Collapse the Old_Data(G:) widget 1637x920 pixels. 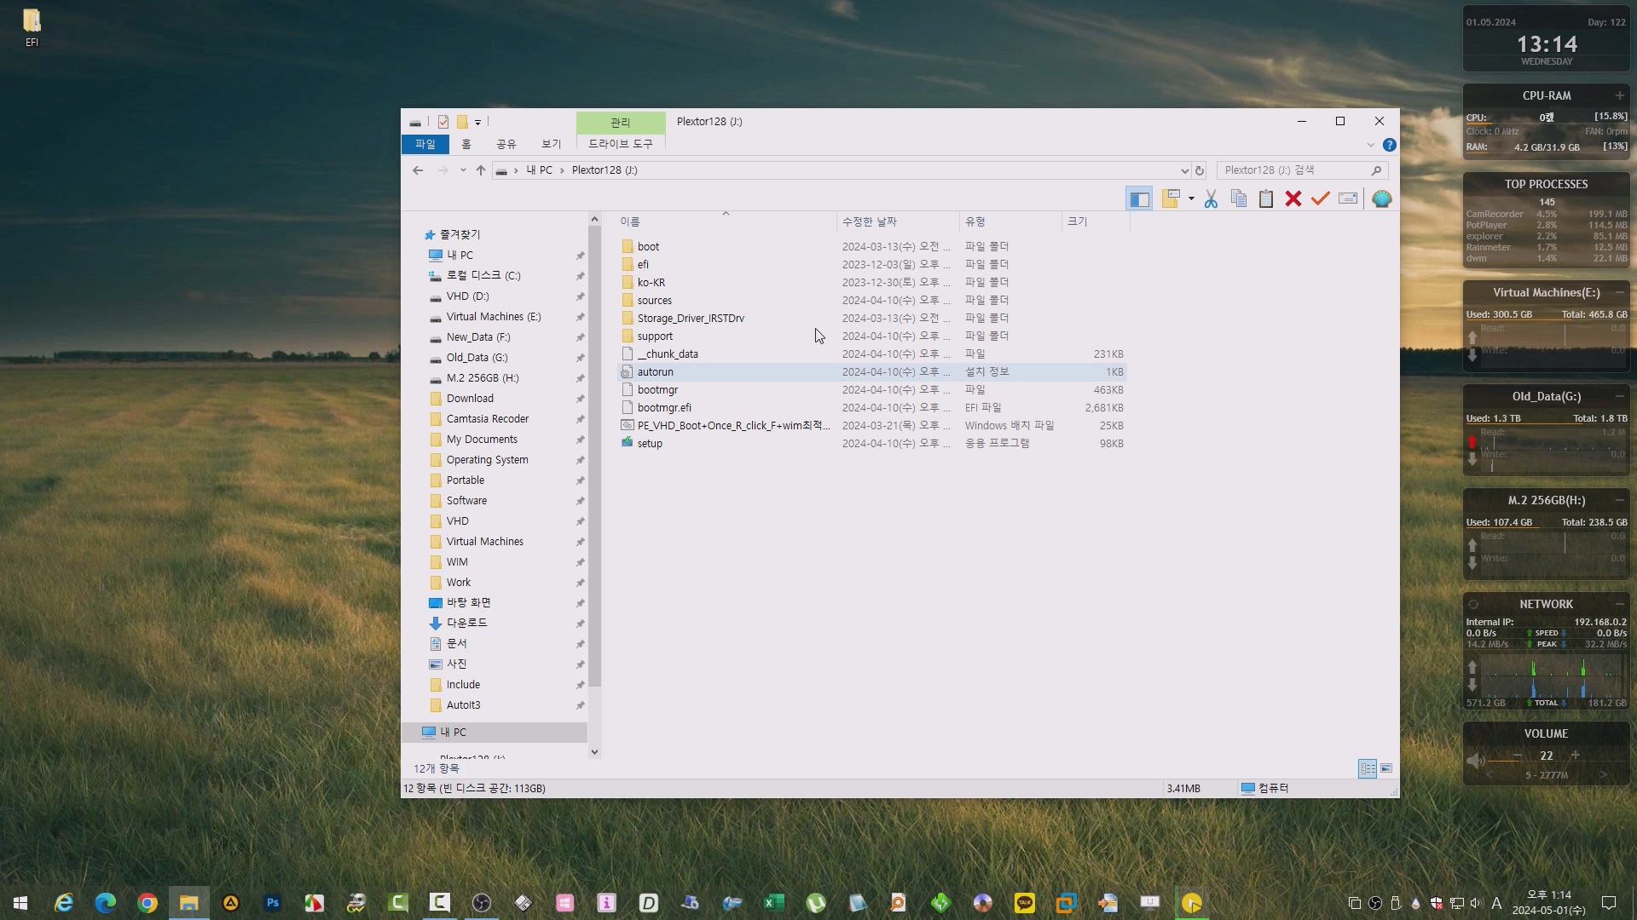click(x=1619, y=396)
